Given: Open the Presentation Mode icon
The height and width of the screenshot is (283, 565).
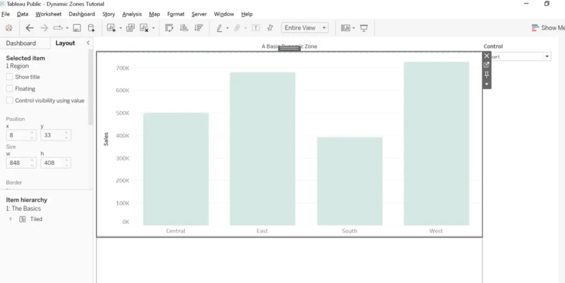Looking at the screenshot, I should pos(364,28).
